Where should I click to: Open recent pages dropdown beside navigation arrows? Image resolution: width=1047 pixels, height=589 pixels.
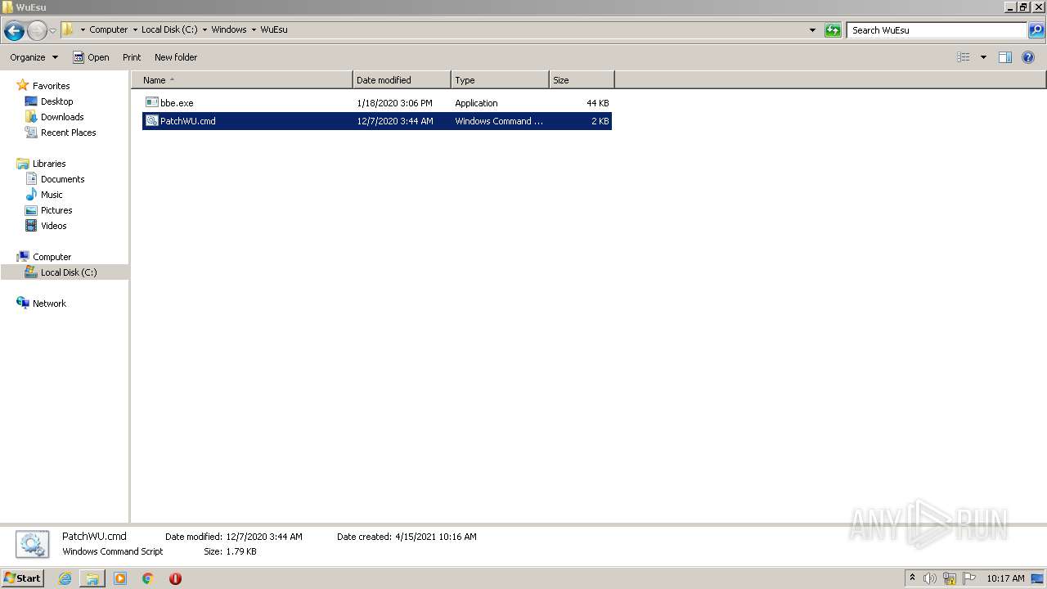coord(52,30)
